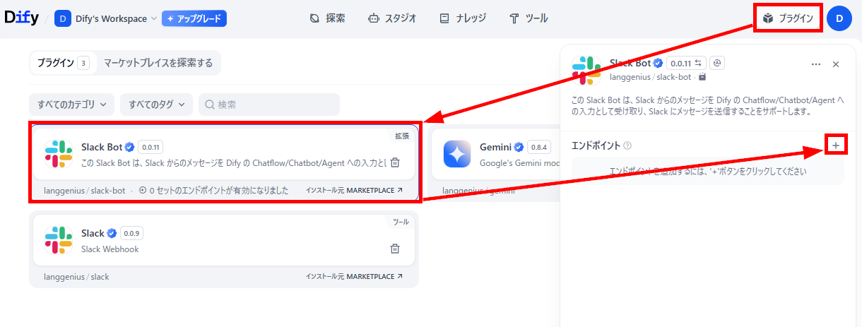The height and width of the screenshot is (327, 862).
Task: Click the marketplace source icon after slack-bot
Action: (702, 76)
